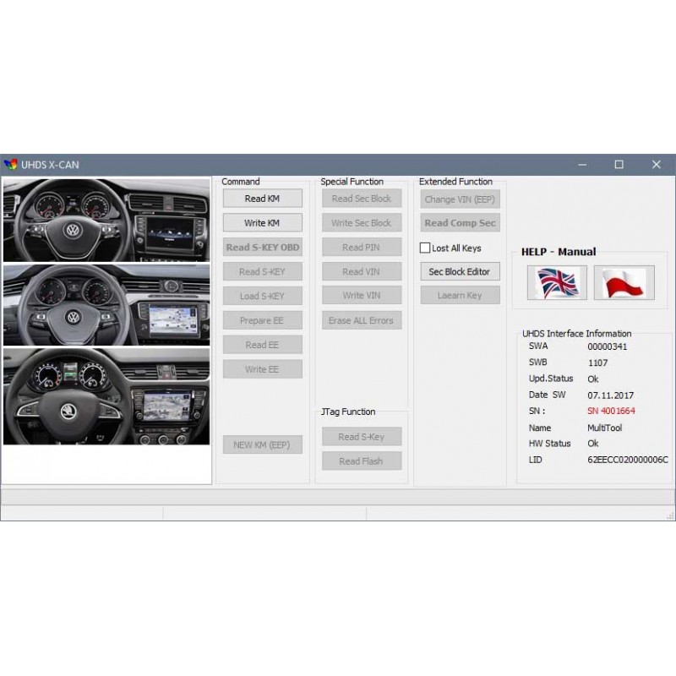
Task: Click the UK flag English manual icon
Action: click(557, 282)
